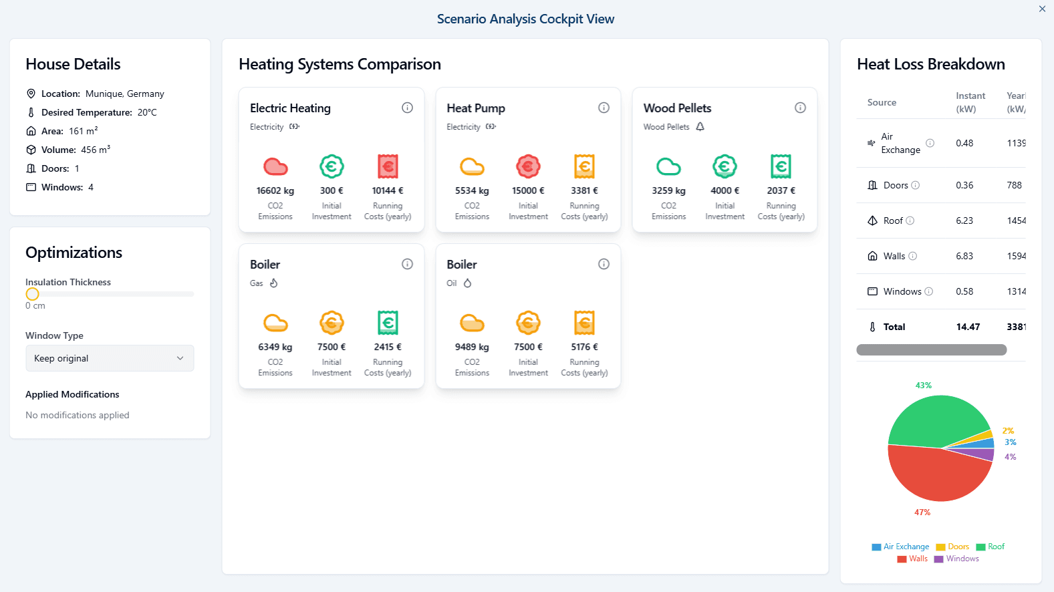
Task: Click tree icon beside Wood Pellets label
Action: click(700, 127)
